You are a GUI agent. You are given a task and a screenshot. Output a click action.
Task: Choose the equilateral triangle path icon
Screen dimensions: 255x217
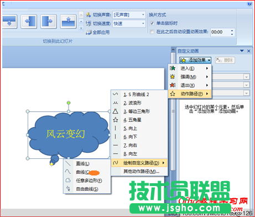[x=116, y=111]
